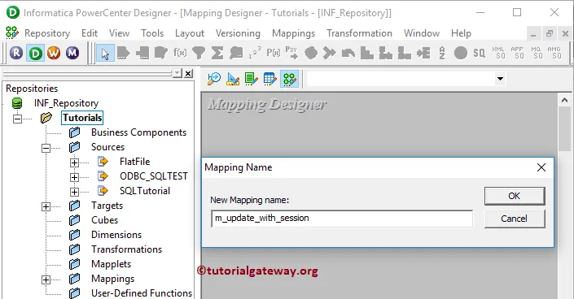The height and width of the screenshot is (299, 574).
Task: Open Workflow Manager via the W icon
Action: [54, 53]
